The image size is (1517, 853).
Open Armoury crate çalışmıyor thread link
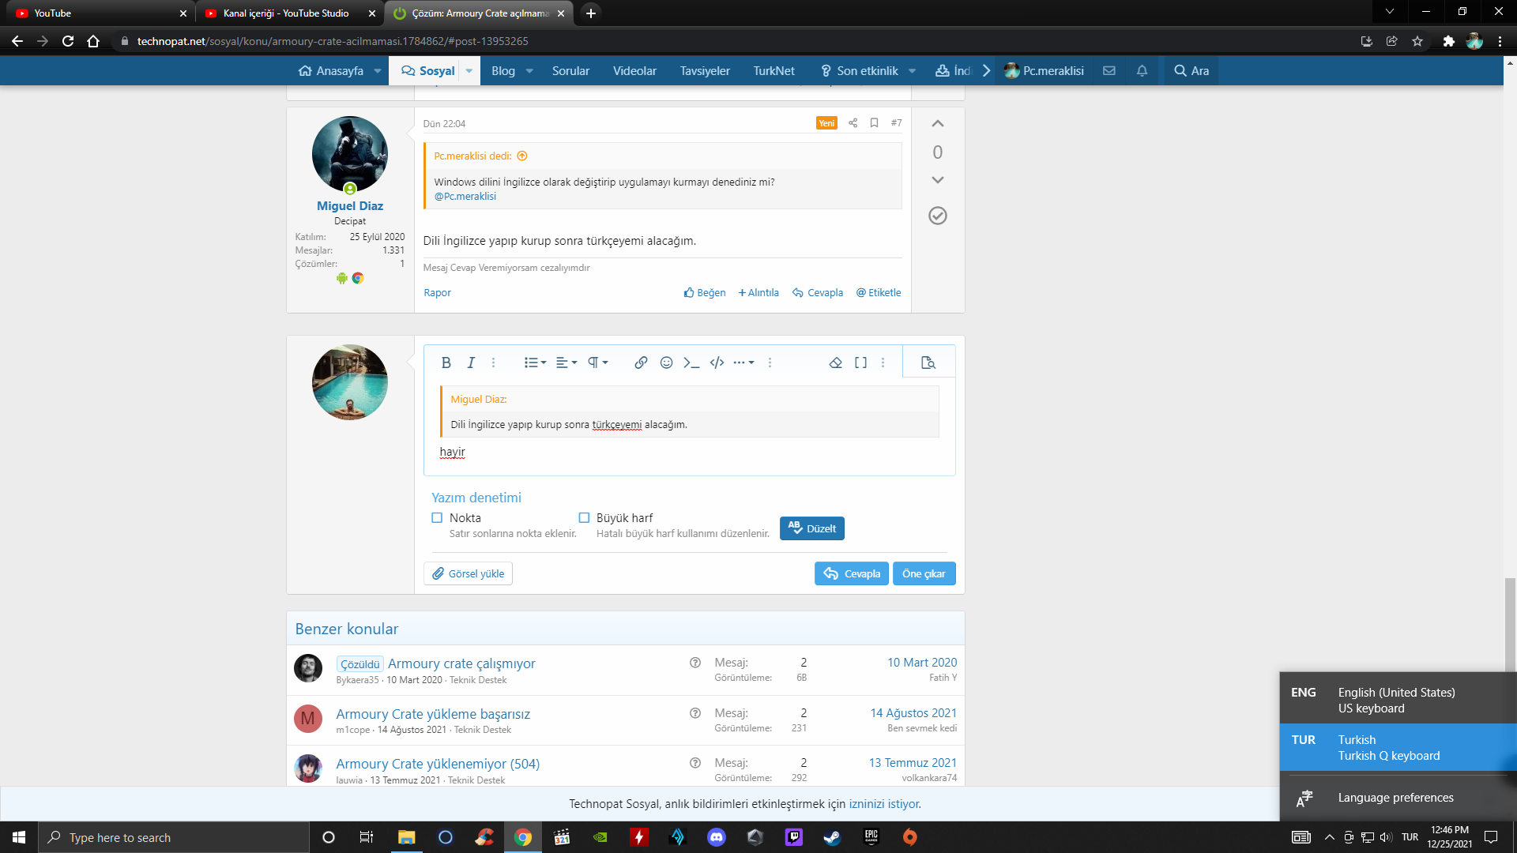coord(461,663)
